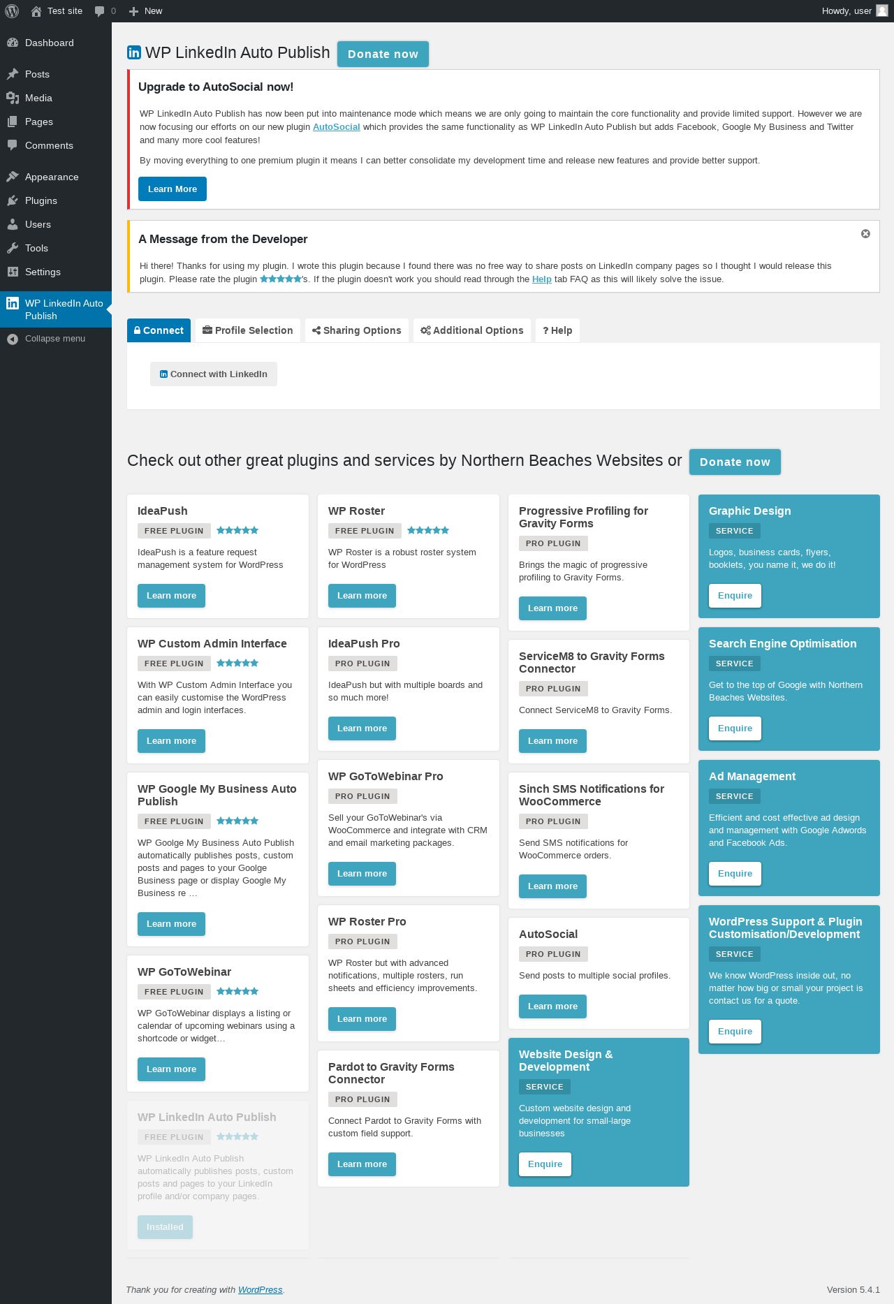This screenshot has width=894, height=1304.
Task: Click the Posts pushpin icon
Action: (x=13, y=74)
